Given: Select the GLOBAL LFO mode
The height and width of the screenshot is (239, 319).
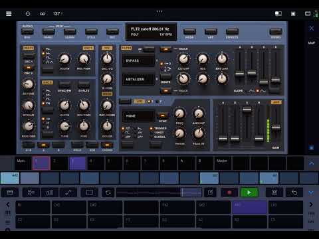Looking at the screenshot, I should (158, 137).
